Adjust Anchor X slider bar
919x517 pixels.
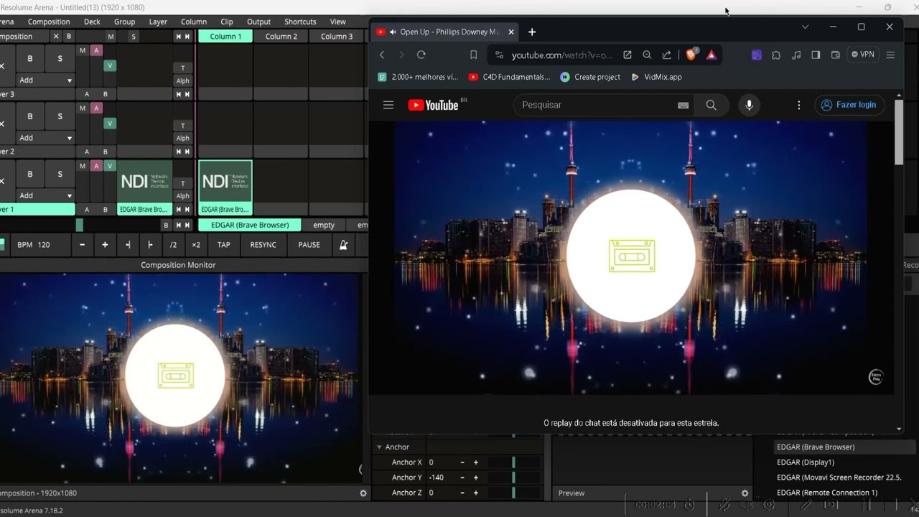(x=513, y=462)
